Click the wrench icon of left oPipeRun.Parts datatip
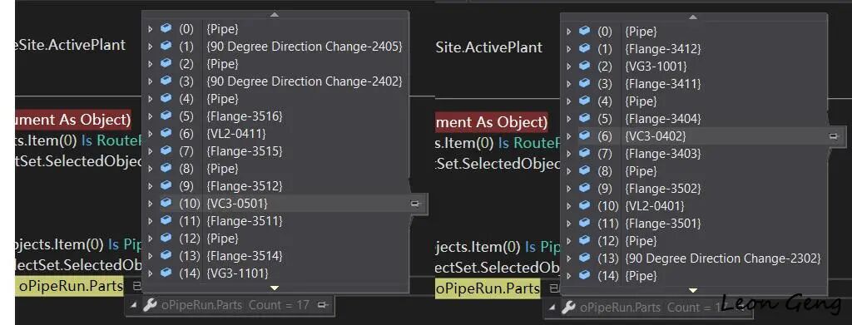This screenshot has width=852, height=325. [x=150, y=305]
